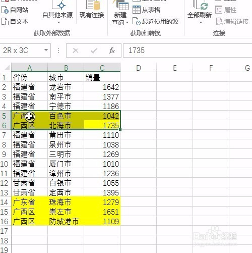Click cell containing 百色市
Viewport: 252px width, 253px height.
point(66,116)
